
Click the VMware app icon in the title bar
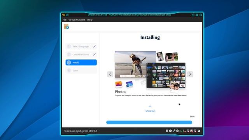point(63,15)
